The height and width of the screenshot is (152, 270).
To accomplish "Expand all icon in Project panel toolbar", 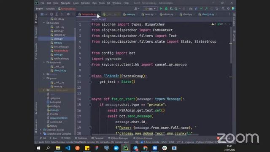I will [x=57, y=14].
